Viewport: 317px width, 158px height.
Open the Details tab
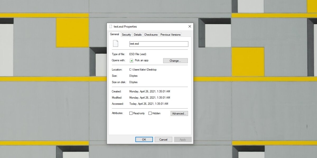pos(137,35)
